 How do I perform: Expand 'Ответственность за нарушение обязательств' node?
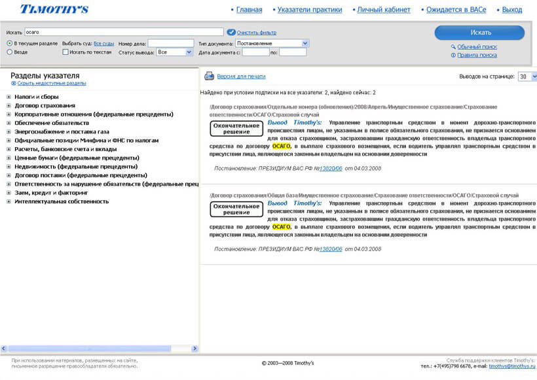(x=9, y=184)
